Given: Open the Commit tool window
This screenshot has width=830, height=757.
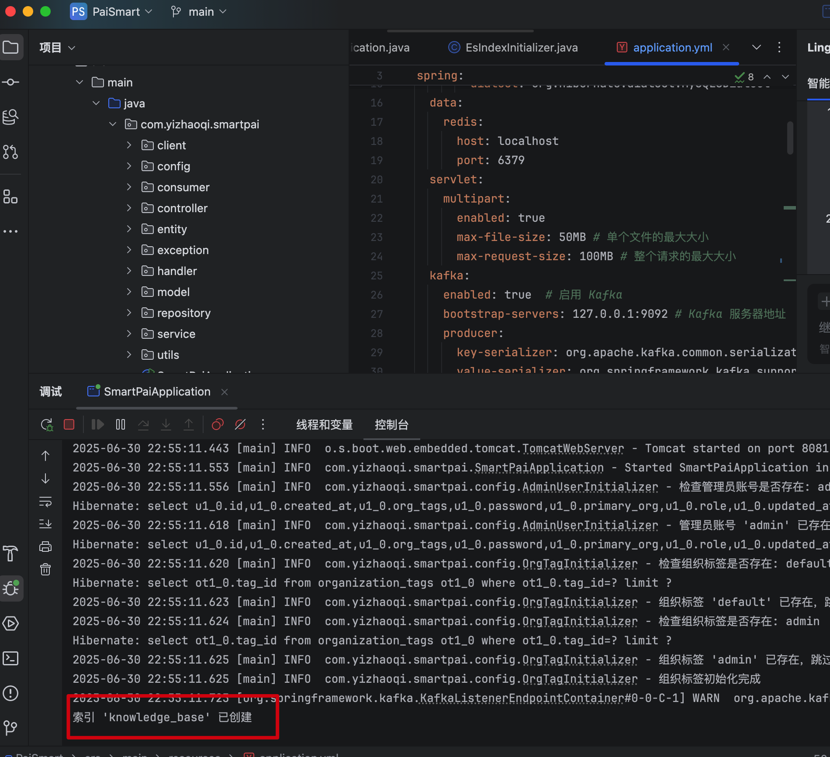Looking at the screenshot, I should [x=11, y=82].
